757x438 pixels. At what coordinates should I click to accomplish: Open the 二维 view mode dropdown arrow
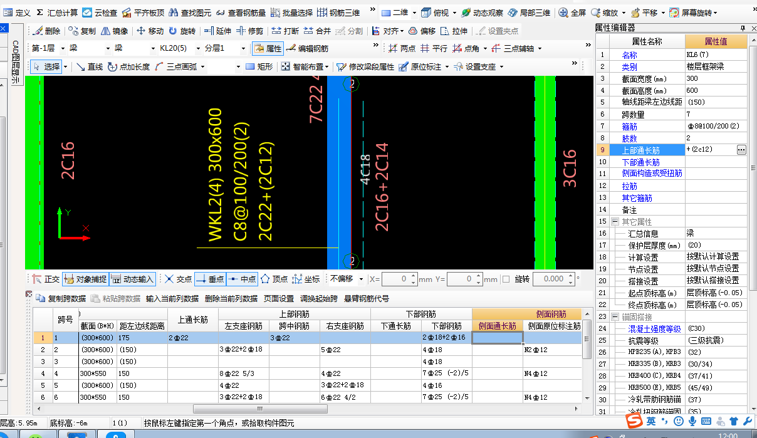tap(413, 13)
